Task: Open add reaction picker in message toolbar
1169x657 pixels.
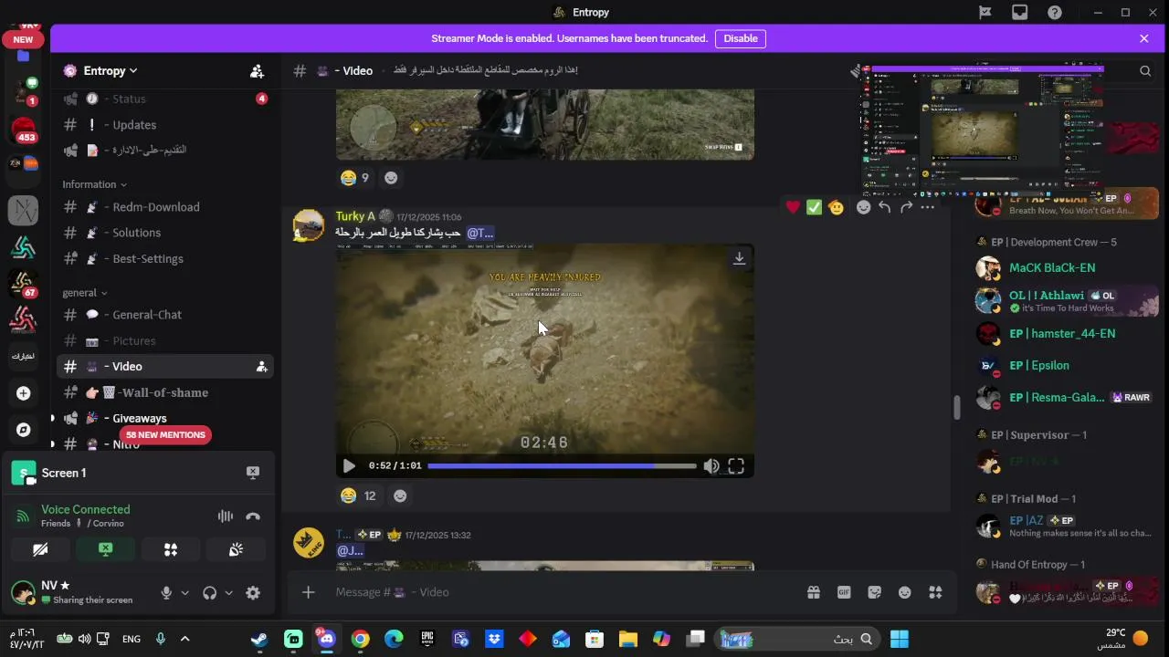Action: coord(863,207)
